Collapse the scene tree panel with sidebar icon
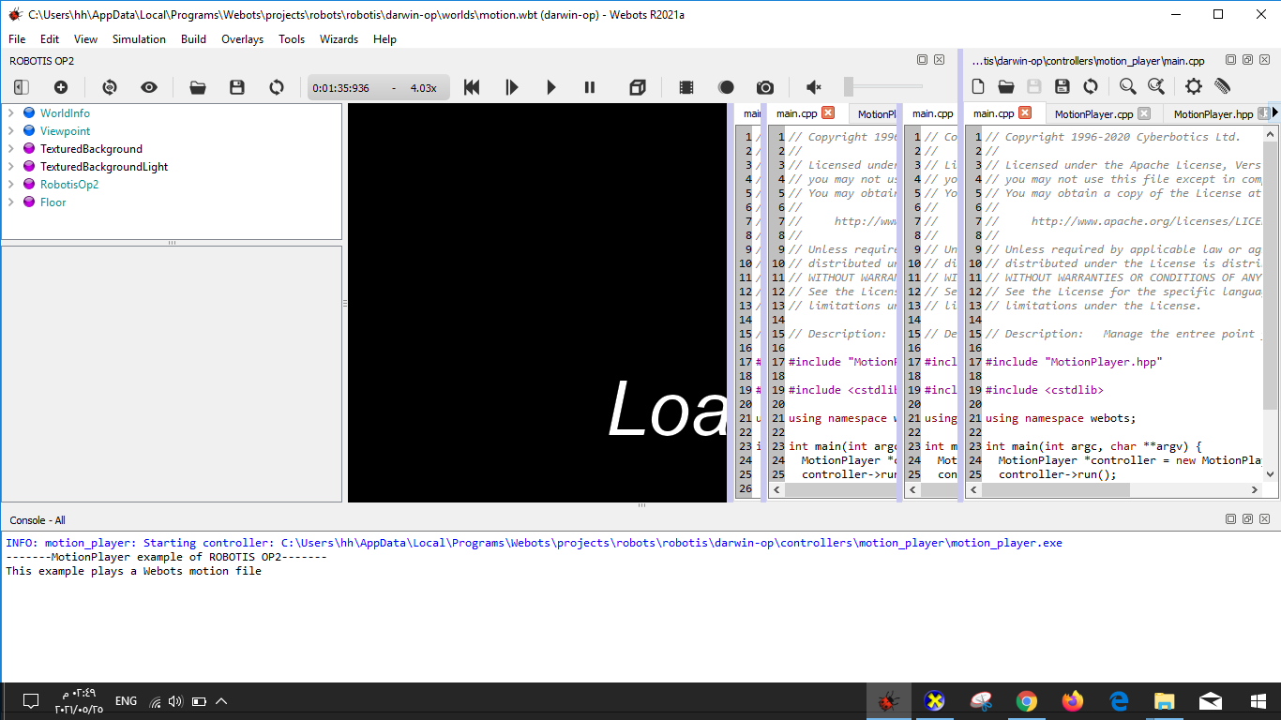This screenshot has width=1281, height=720. [x=20, y=86]
